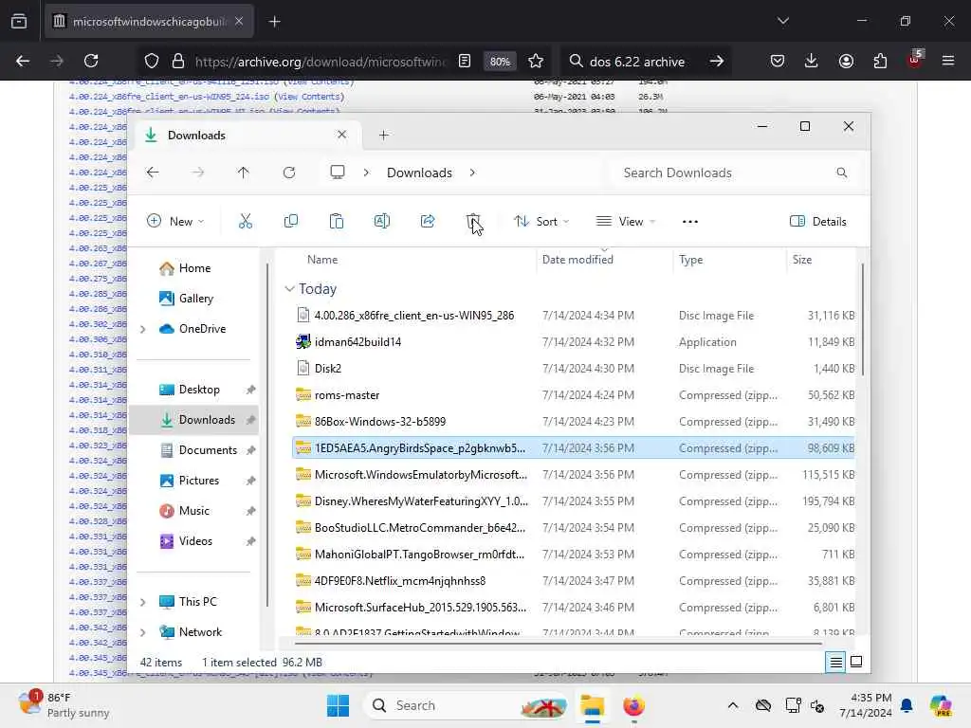This screenshot has height=728, width=971.
Task: Open Pictures in navigation pane
Action: [198, 481]
